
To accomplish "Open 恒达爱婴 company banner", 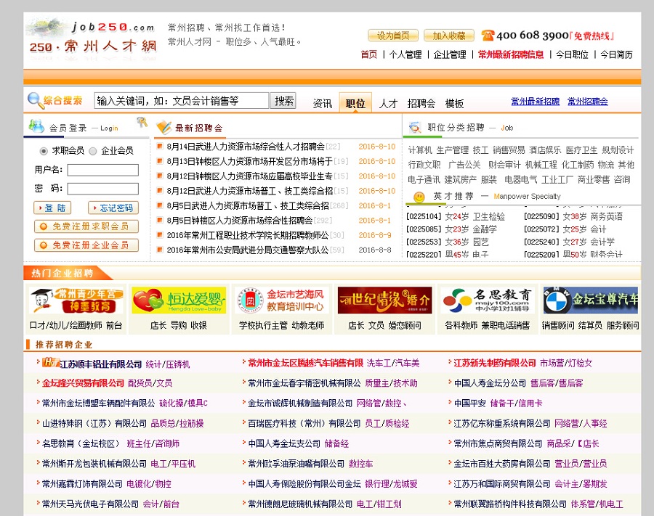I will click(179, 300).
